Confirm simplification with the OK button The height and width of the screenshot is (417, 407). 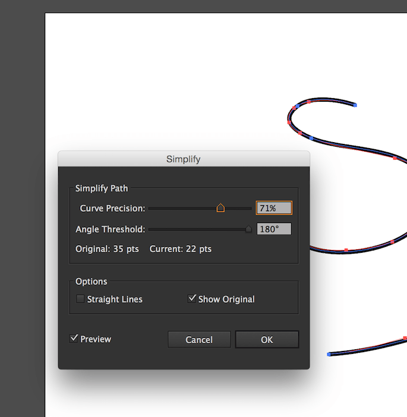[267, 340]
